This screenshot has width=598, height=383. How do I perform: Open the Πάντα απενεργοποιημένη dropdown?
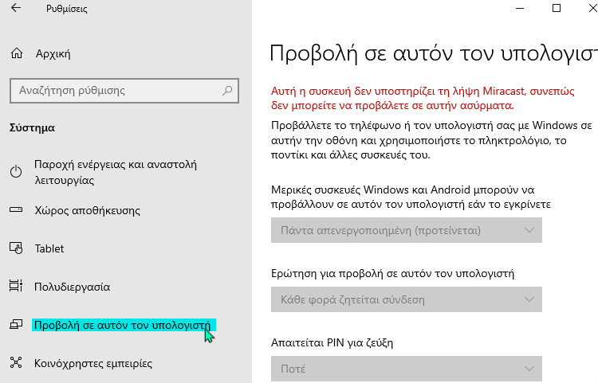pyautogui.click(x=406, y=230)
